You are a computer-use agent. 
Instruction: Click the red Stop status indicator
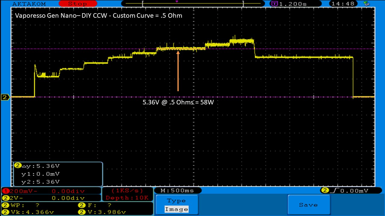coord(77,4)
